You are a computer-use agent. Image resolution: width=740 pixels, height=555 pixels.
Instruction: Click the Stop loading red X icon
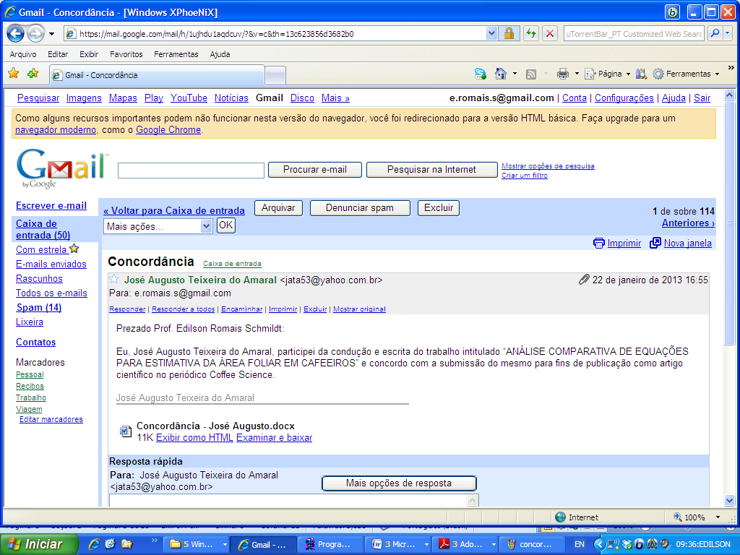click(550, 33)
